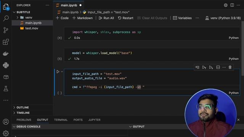Open the Search view icon
Viewport: 244px width, 137px height.
coord(6,18)
